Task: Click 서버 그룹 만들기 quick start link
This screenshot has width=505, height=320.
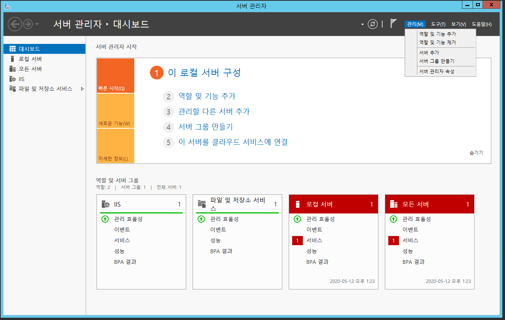Action: [206, 127]
